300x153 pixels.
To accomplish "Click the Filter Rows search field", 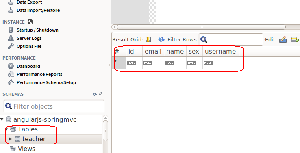I will (x=231, y=39).
